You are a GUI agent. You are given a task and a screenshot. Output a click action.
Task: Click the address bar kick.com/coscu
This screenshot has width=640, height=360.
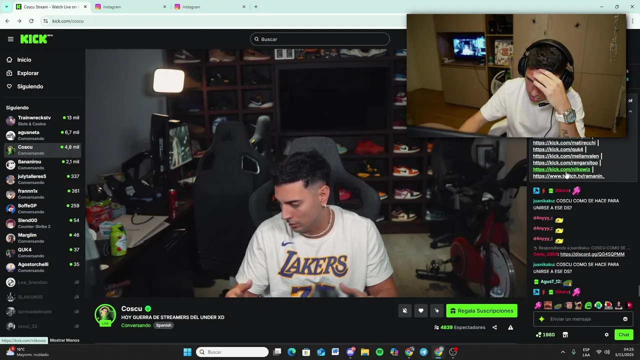68,21
